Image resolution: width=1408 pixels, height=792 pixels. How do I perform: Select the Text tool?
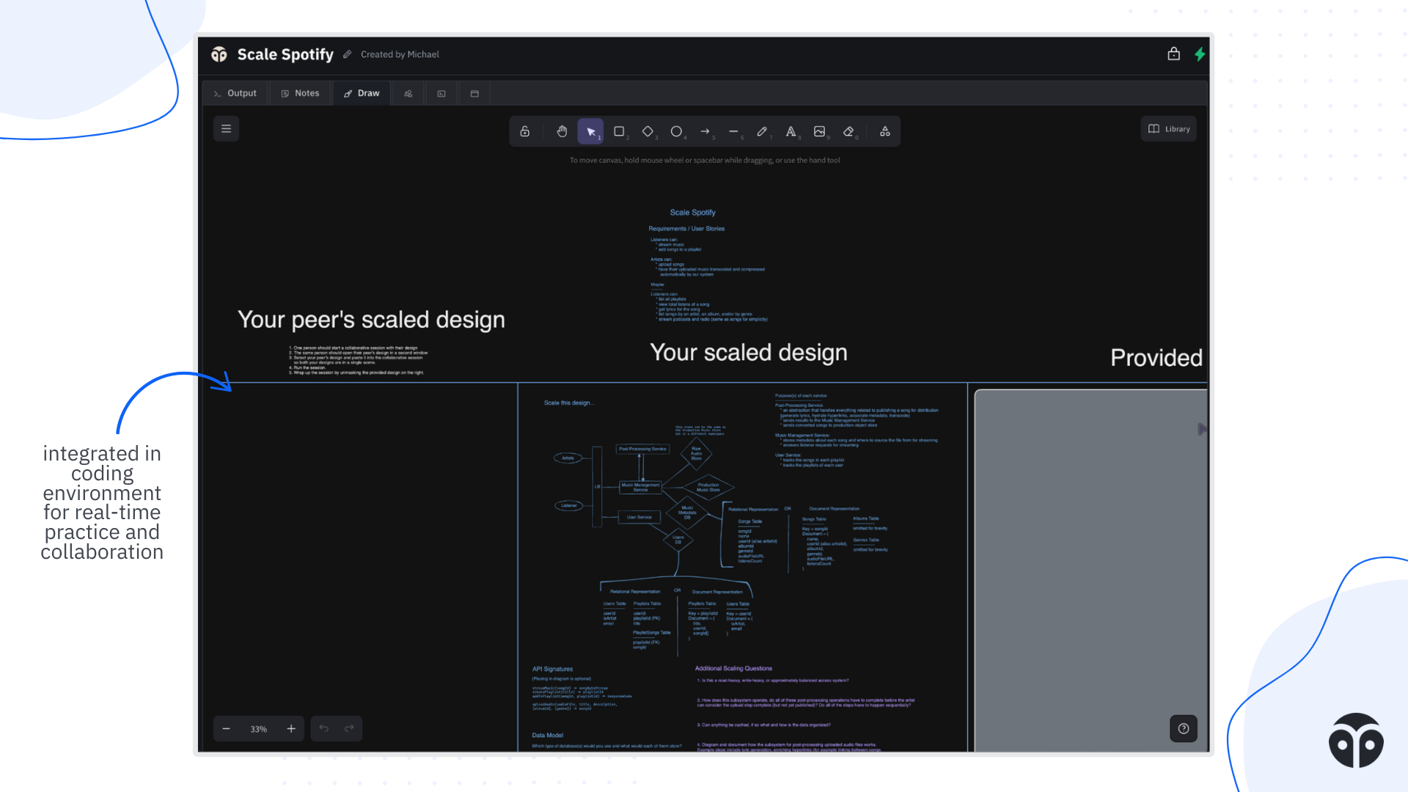(791, 131)
